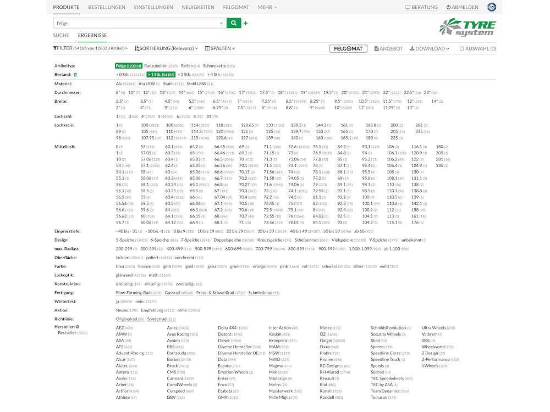Select Lackoptik matt
The height and width of the screenshot is (412, 550).
pyautogui.click(x=159, y=275)
